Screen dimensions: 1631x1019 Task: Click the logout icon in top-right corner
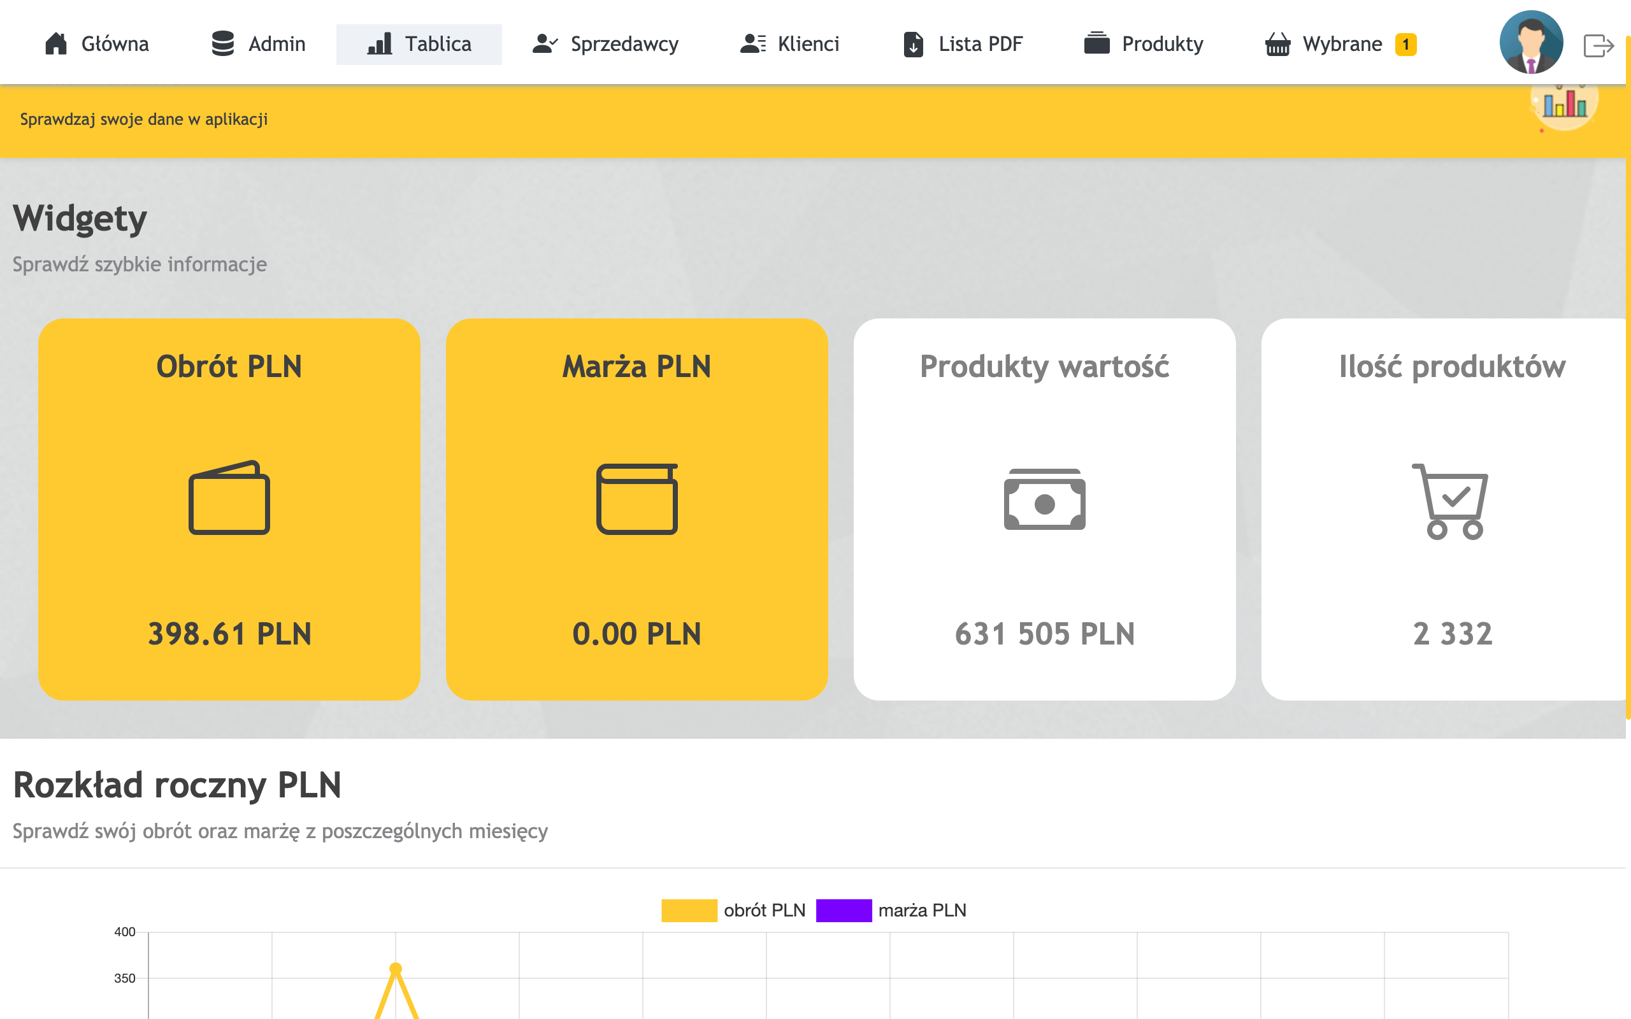click(x=1597, y=45)
